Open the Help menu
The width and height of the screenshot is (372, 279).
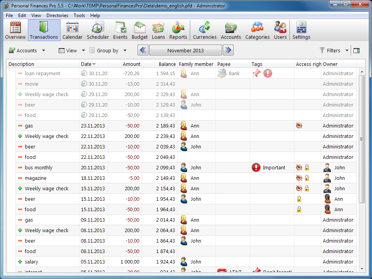[95, 15]
